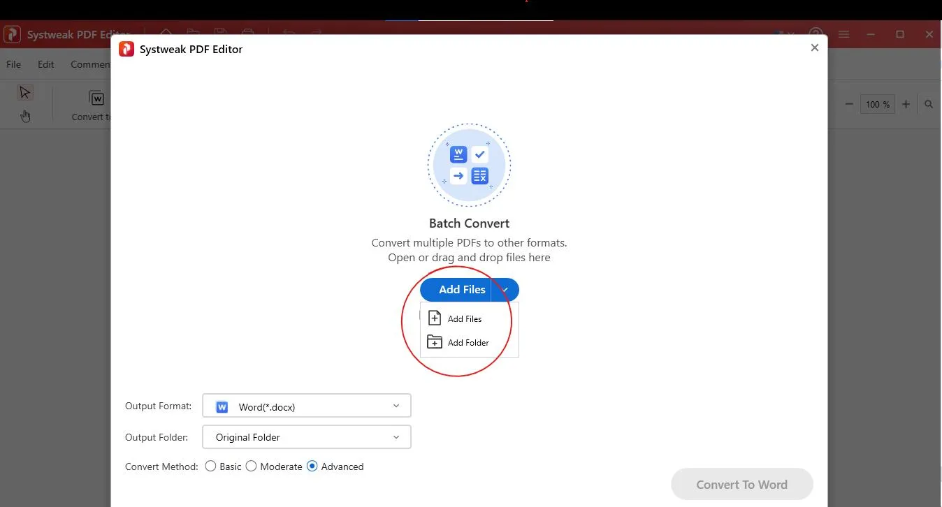Click the zoom out minus icon
942x507 pixels.
click(x=849, y=104)
